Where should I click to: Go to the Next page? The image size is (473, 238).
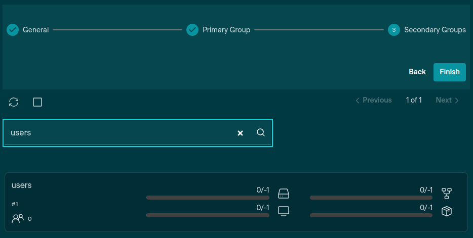coord(447,100)
